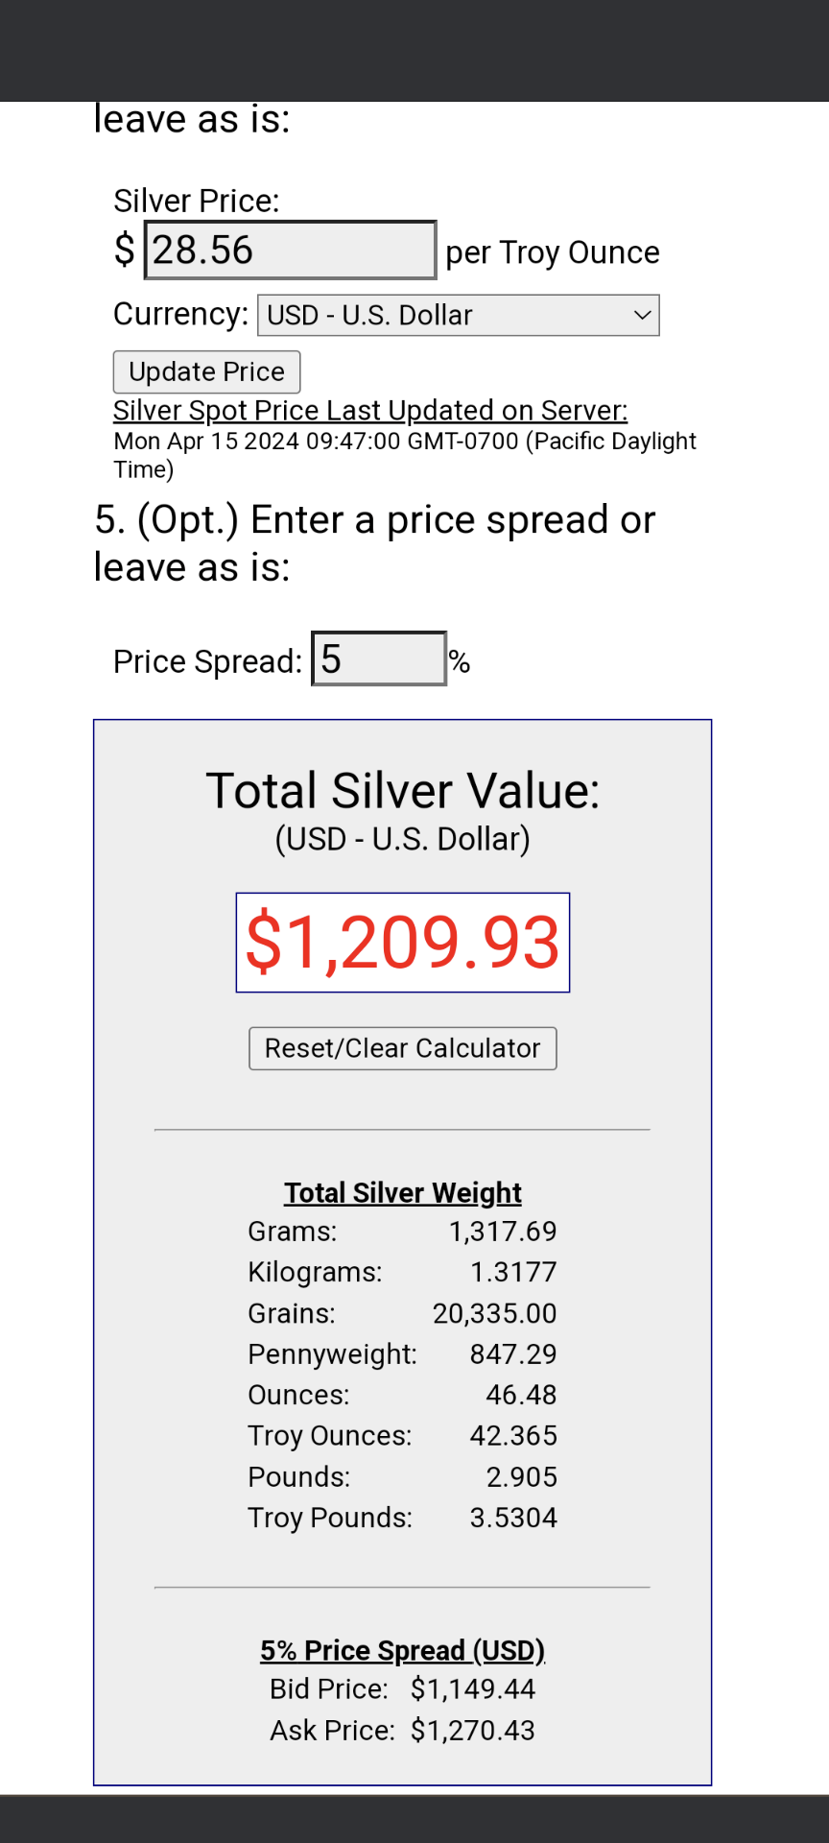
Task: Select the Grains value 20,335.00
Action: click(494, 1314)
